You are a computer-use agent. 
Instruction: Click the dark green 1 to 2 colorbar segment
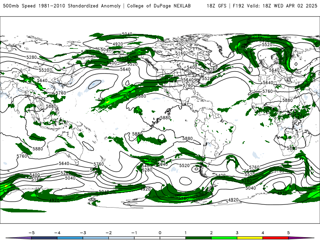click(198, 238)
